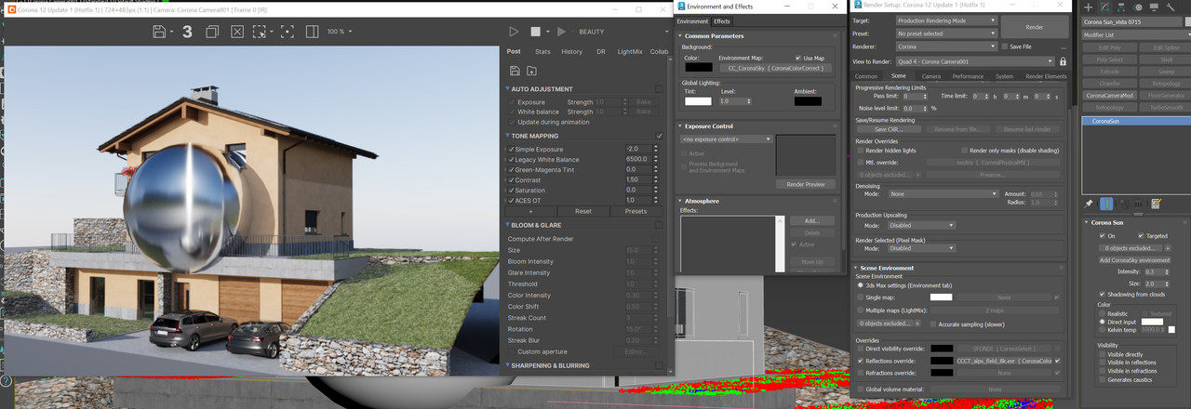Uncheck the Contrast operator checkbox

click(511, 179)
